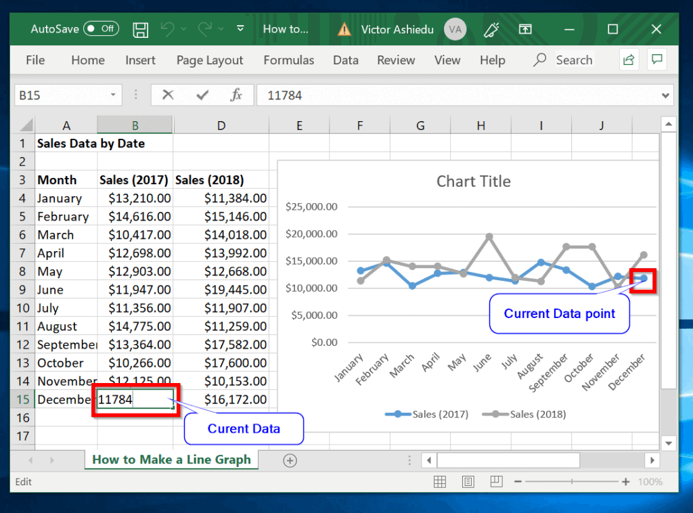
Task: Add a new sheet with plus icon
Action: click(x=290, y=460)
